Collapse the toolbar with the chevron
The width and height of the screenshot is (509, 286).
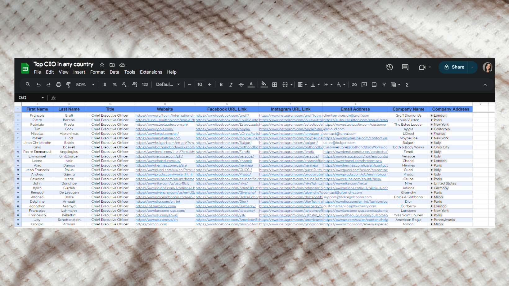pos(485,85)
